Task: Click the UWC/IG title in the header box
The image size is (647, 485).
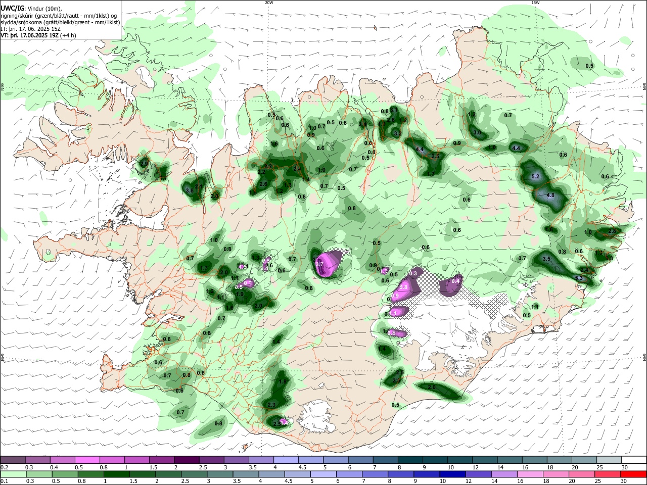Action: pyautogui.click(x=12, y=8)
